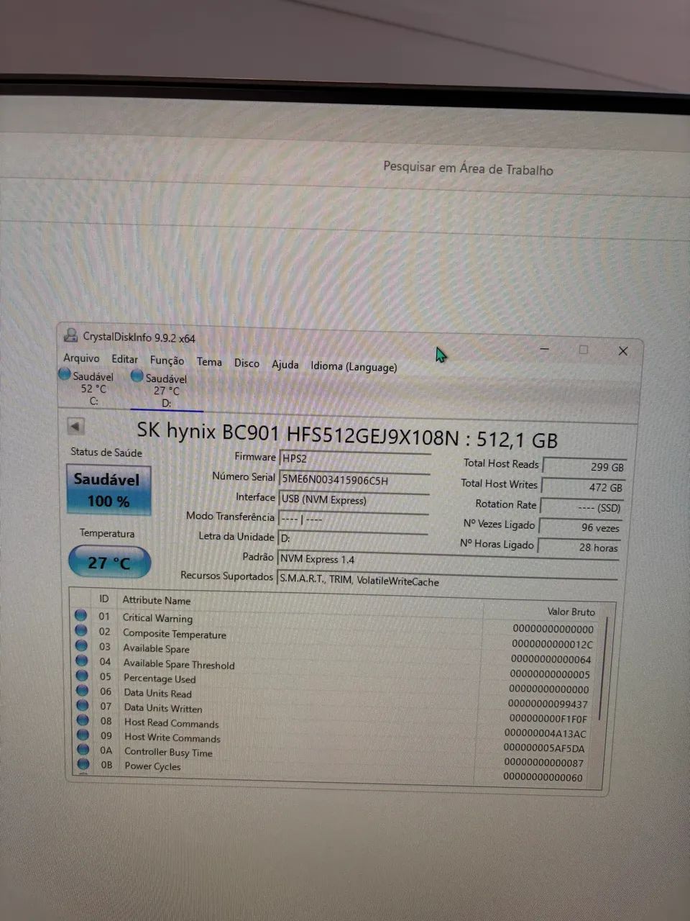The image size is (690, 921).
Task: Click the status dot for Power Cycles
Action: point(84,764)
